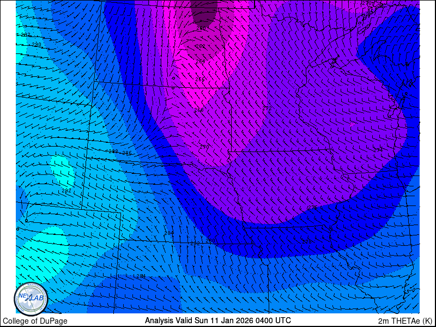
Task: Click the 264 contour label
Action: pos(200,62)
